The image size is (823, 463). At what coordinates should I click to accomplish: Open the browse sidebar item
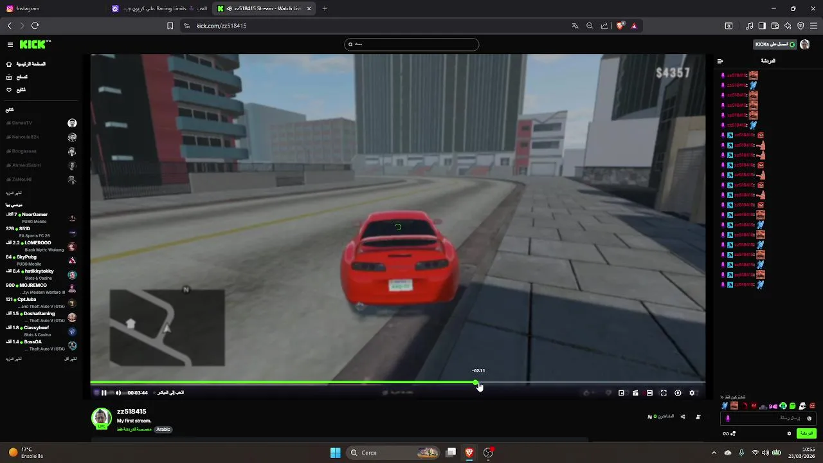click(17, 77)
